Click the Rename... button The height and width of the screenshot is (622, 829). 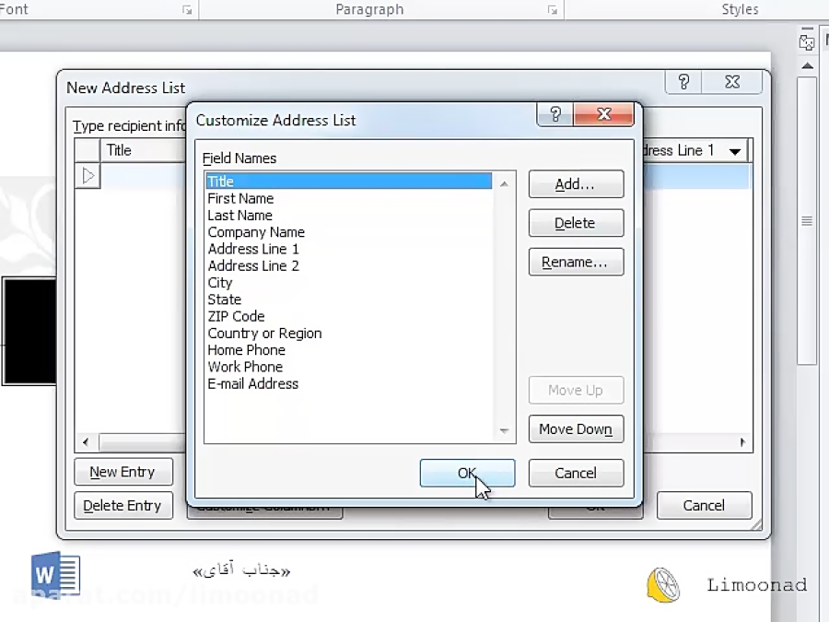pos(576,262)
